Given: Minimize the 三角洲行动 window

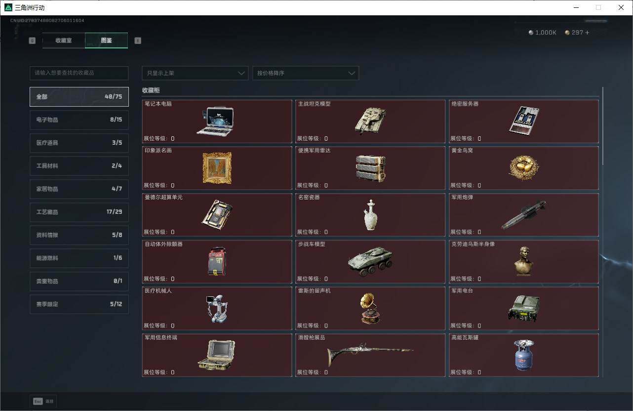Looking at the screenshot, I should [576, 7].
